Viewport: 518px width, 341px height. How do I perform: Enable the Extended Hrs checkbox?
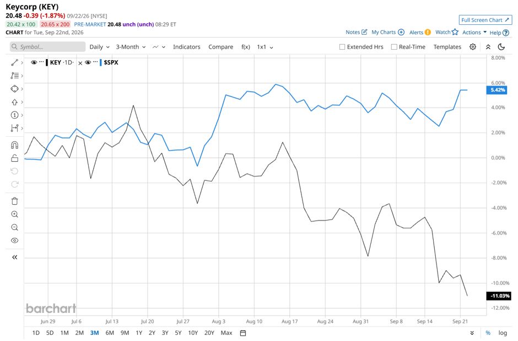(342, 47)
